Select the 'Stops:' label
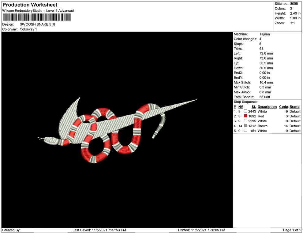The height and width of the screenshot is (233, 303). (239, 44)
